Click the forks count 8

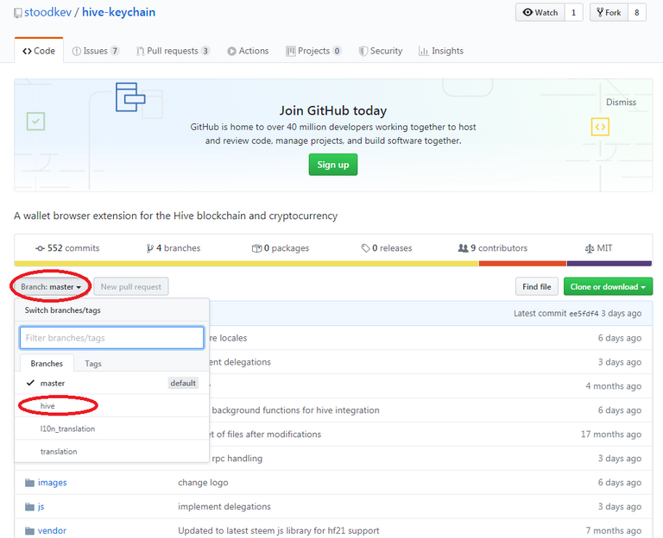pyautogui.click(x=637, y=12)
